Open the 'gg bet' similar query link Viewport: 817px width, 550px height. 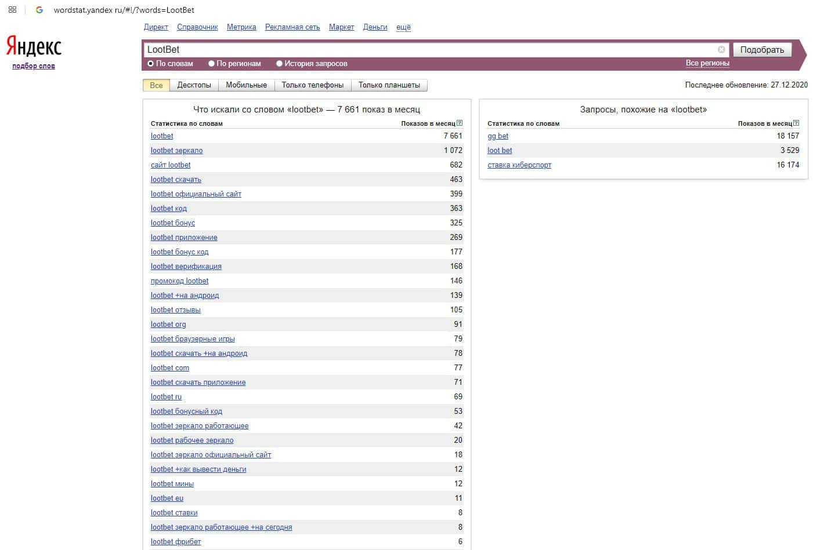click(x=498, y=136)
